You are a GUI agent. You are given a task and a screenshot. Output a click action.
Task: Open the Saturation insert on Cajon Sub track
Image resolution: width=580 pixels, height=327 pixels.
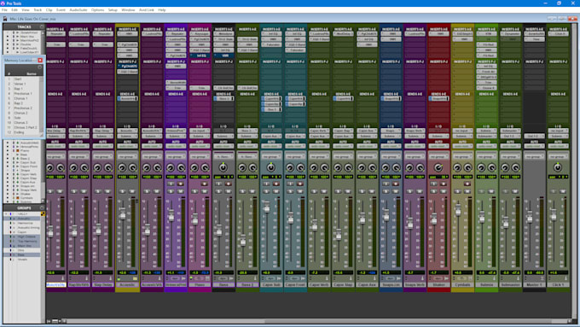[x=271, y=44]
